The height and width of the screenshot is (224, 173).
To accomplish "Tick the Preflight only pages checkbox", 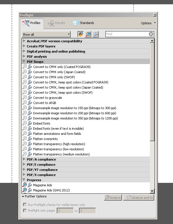I will pyautogui.click(x=25, y=211).
